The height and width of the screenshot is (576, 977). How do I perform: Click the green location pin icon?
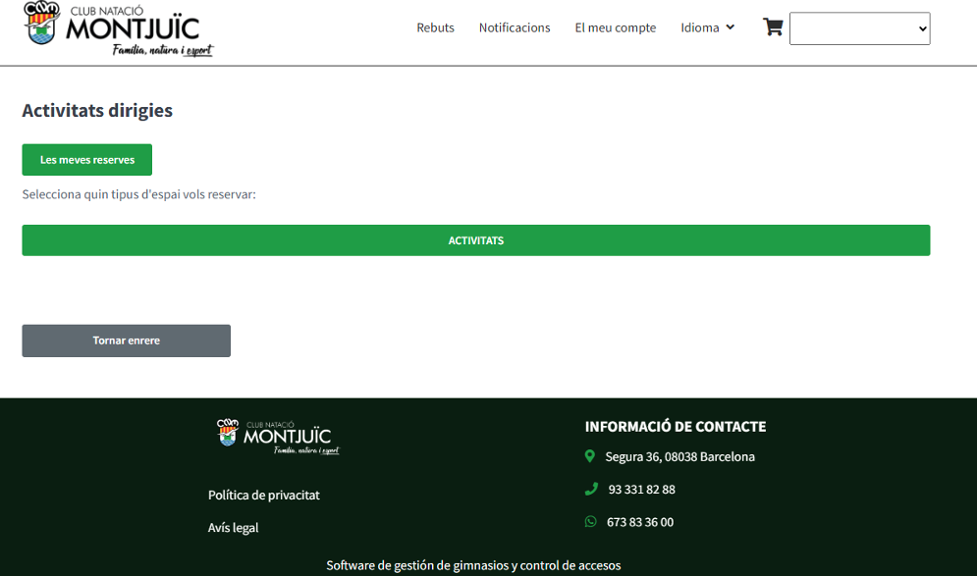tap(590, 456)
